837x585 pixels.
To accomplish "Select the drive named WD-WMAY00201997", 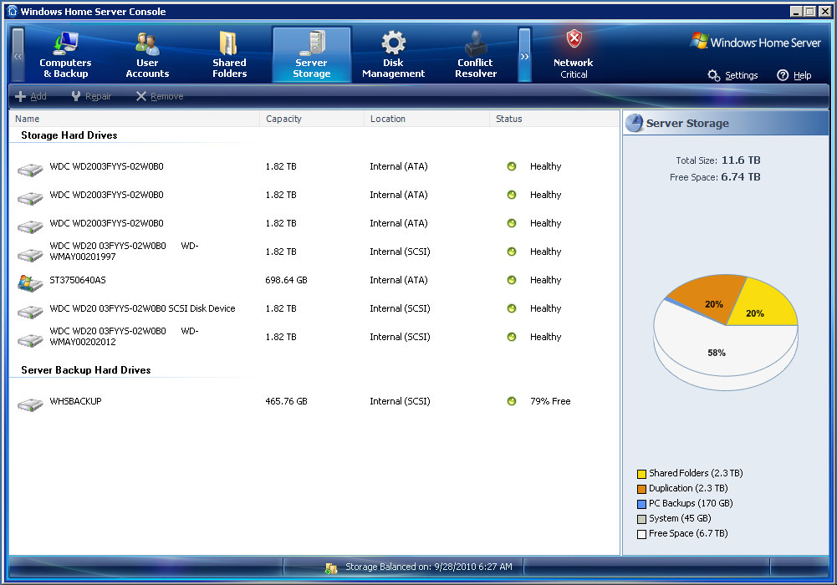I will 124,252.
